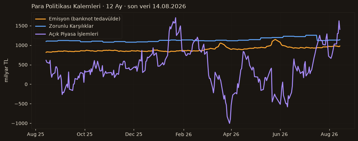The width and height of the screenshot is (358, 141).
Task: Click the purple line's lowest trough near April
Action: click(229, 123)
